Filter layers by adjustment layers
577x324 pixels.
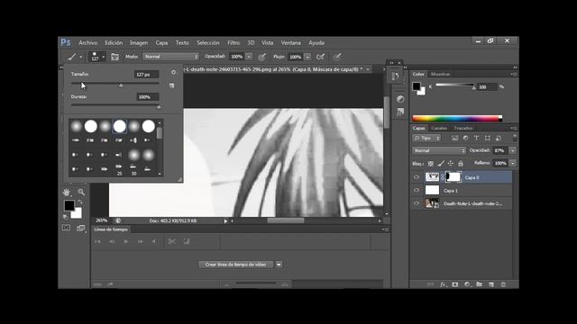[x=465, y=138]
